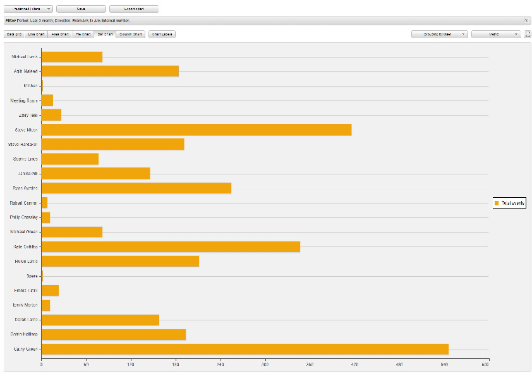The width and height of the screenshot is (532, 376).
Task: Click the Cathy Green bar
Action: click(x=245, y=349)
